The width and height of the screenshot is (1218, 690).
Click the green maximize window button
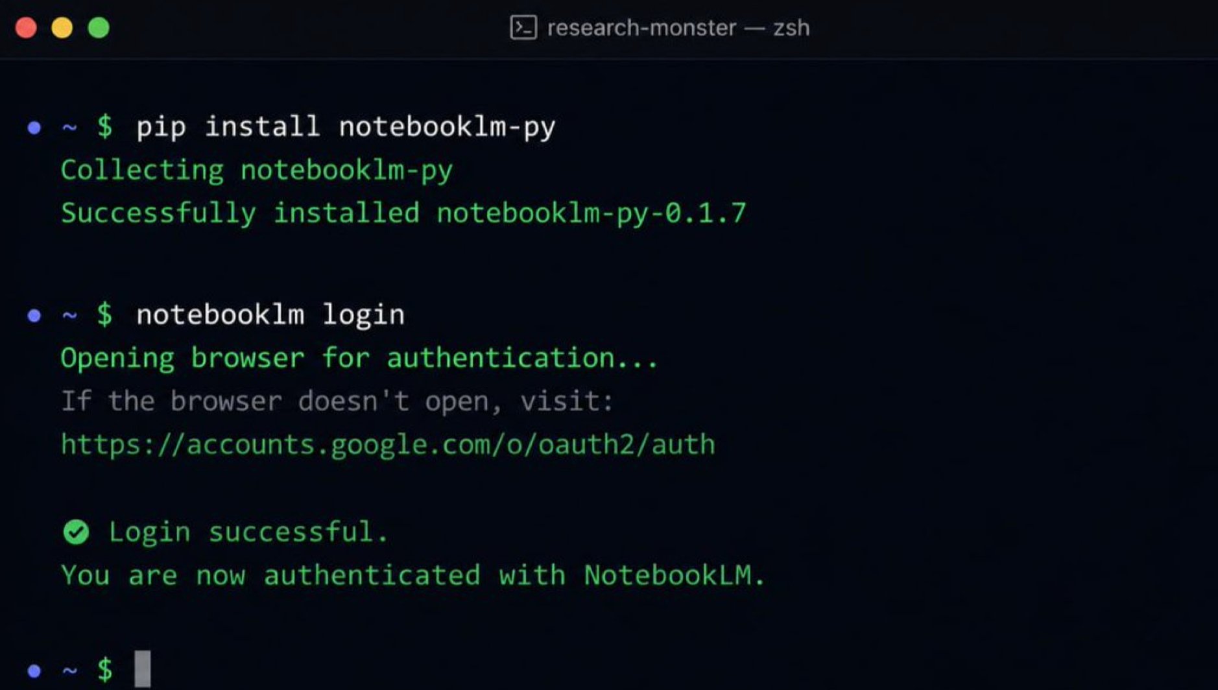tap(99, 28)
